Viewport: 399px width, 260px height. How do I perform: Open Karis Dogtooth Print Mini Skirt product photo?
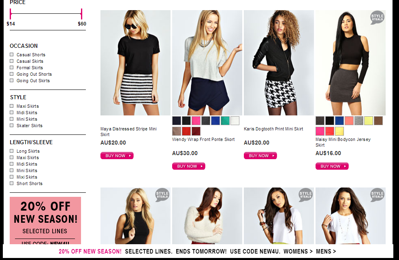click(279, 63)
